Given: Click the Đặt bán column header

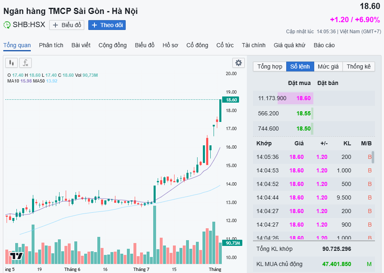Looking at the screenshot, I should (328, 83).
